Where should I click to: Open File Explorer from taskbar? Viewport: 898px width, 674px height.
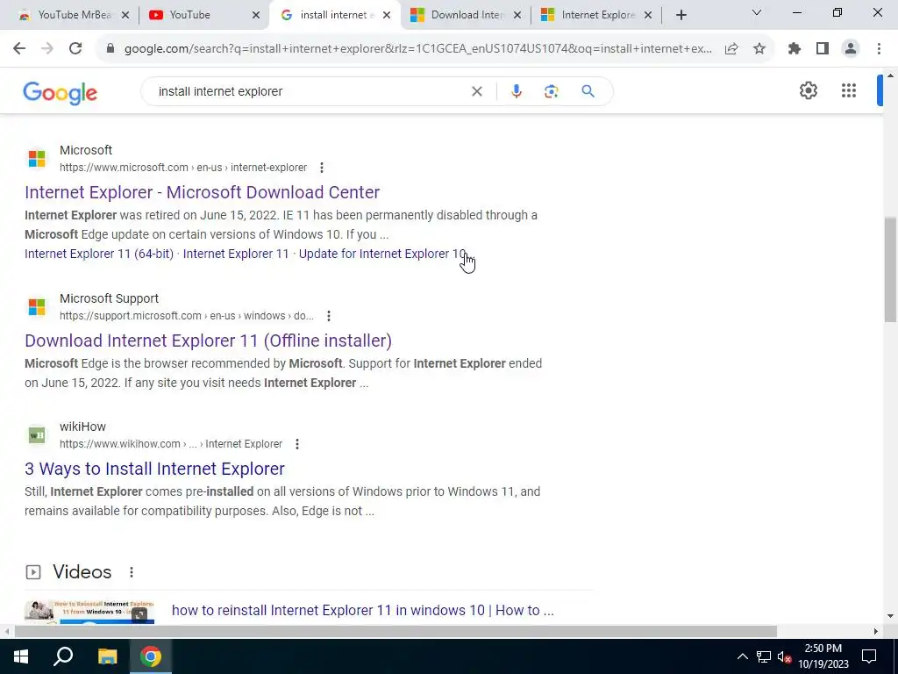coord(107,656)
